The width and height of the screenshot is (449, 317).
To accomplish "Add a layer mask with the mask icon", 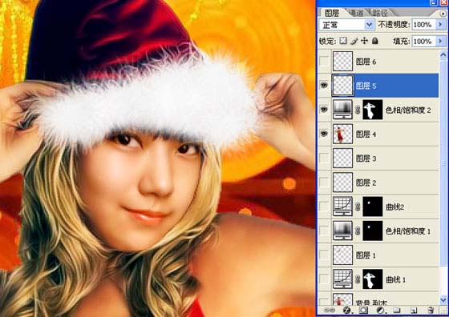I will [363, 310].
